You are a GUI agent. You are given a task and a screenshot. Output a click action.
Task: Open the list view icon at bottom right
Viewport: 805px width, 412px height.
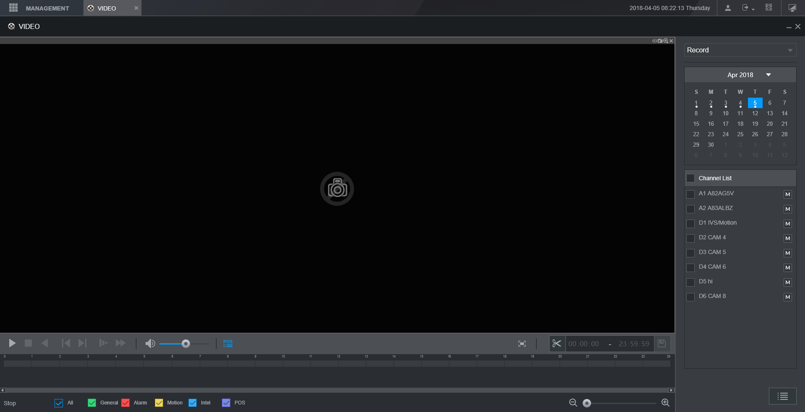pos(782,396)
